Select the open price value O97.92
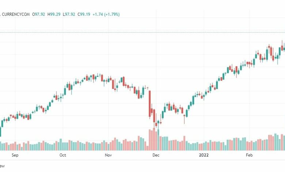 (38, 14)
